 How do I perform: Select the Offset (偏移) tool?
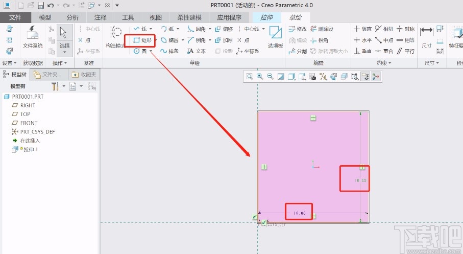(224, 29)
